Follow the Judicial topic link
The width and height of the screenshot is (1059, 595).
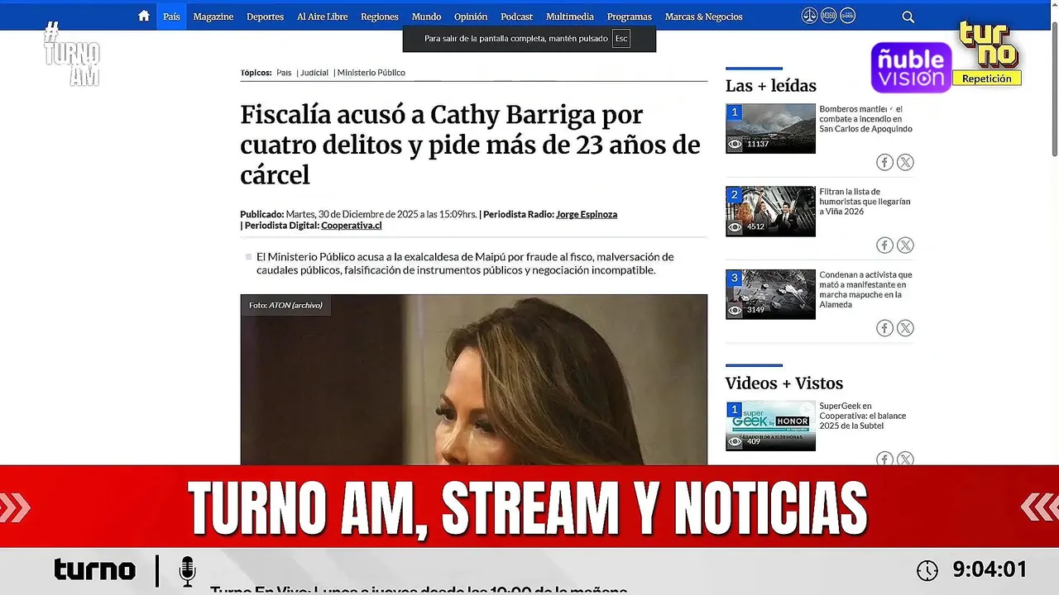point(314,73)
